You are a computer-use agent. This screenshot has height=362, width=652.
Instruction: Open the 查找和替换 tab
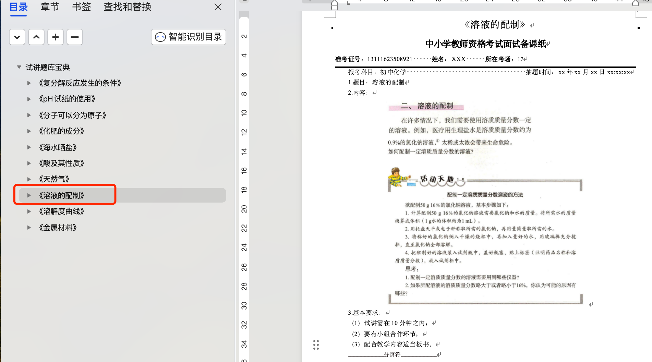[x=128, y=7]
